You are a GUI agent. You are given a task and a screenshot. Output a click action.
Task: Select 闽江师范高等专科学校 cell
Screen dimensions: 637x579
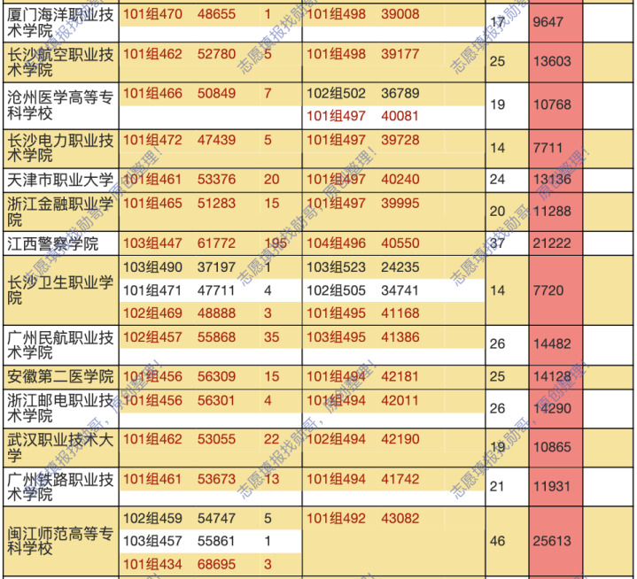pos(60,541)
